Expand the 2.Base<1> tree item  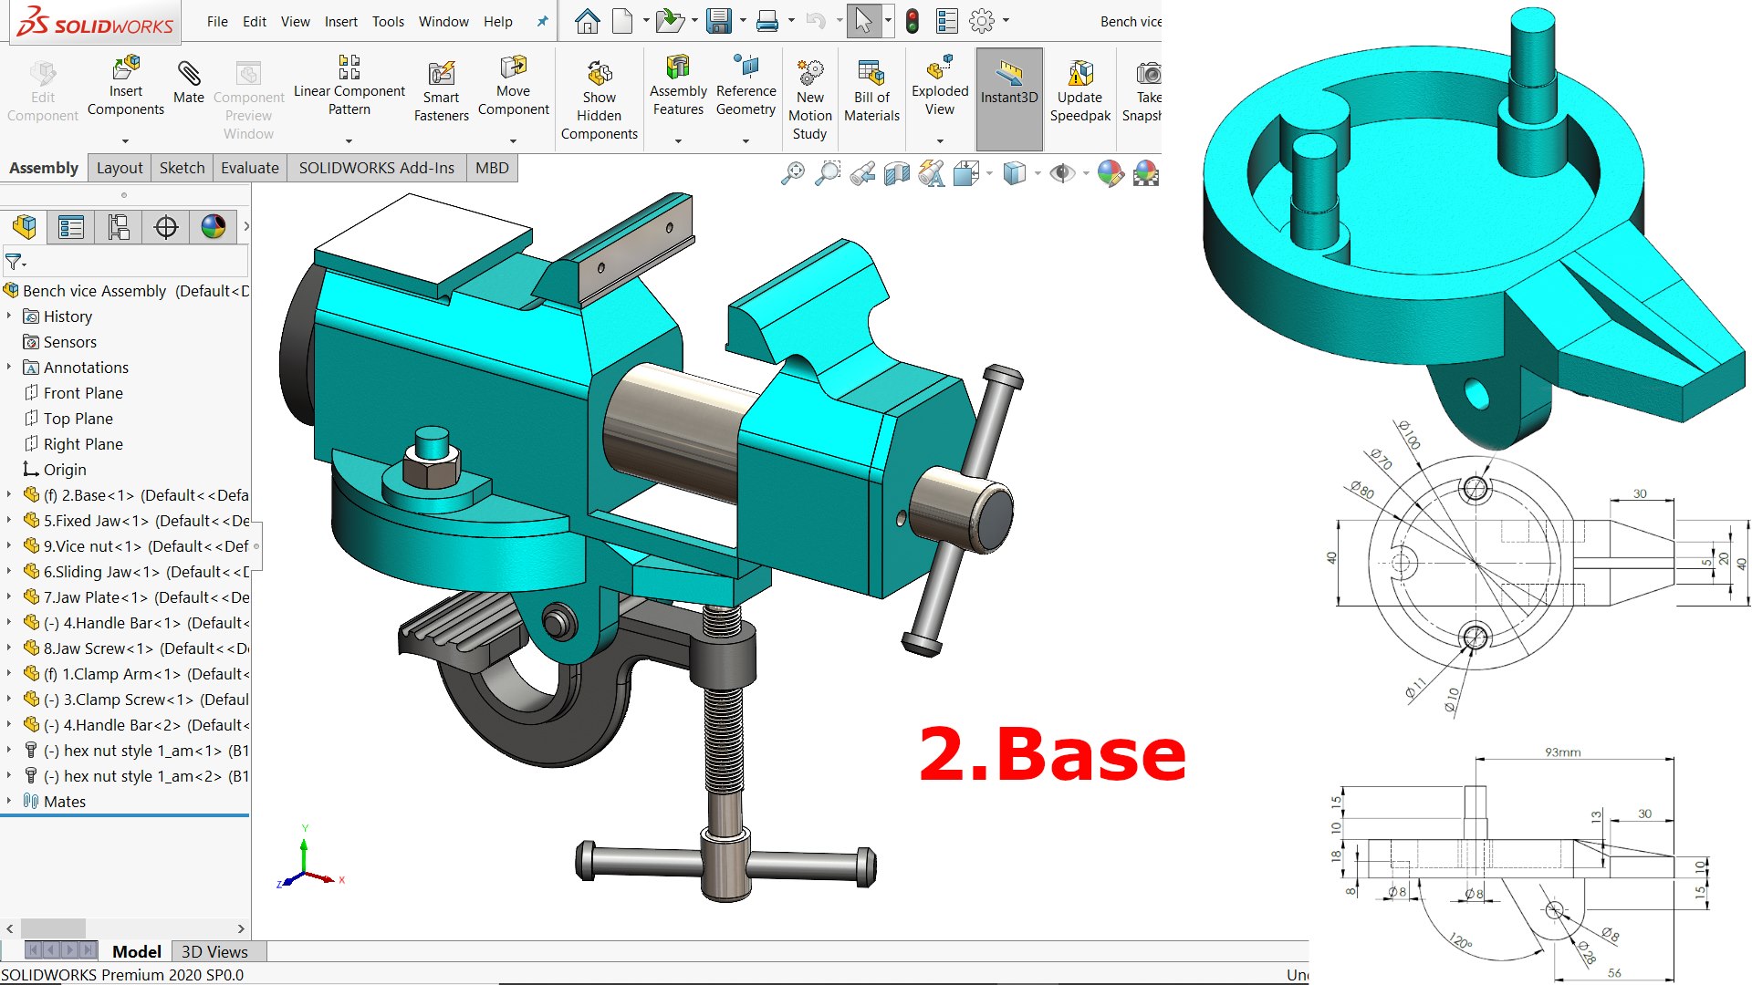[x=9, y=495]
